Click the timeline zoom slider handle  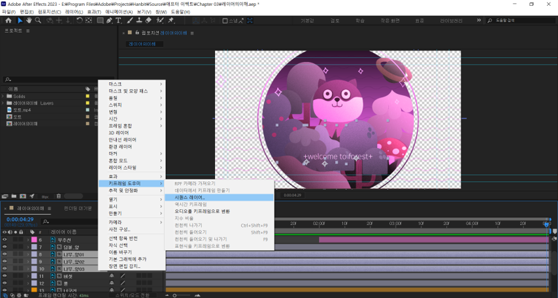tap(174, 295)
